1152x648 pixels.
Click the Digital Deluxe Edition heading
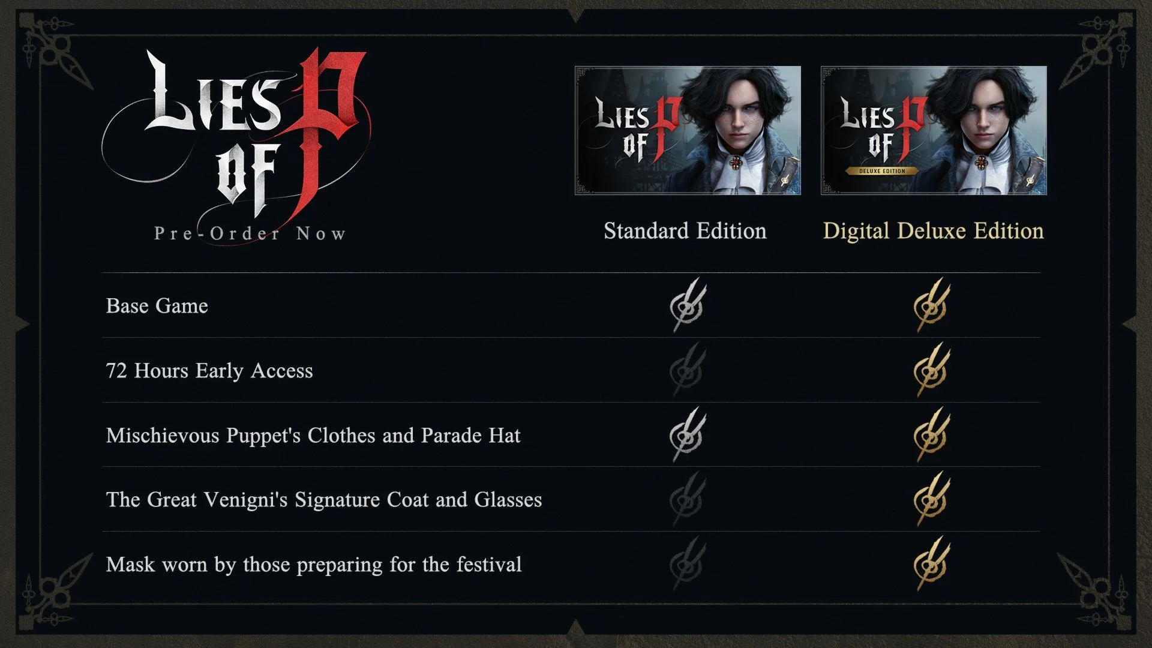pos(933,231)
